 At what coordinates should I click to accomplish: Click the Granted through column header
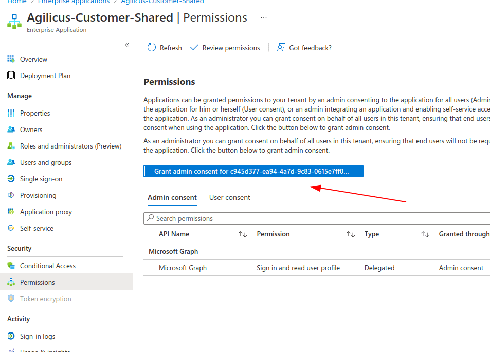(x=464, y=234)
